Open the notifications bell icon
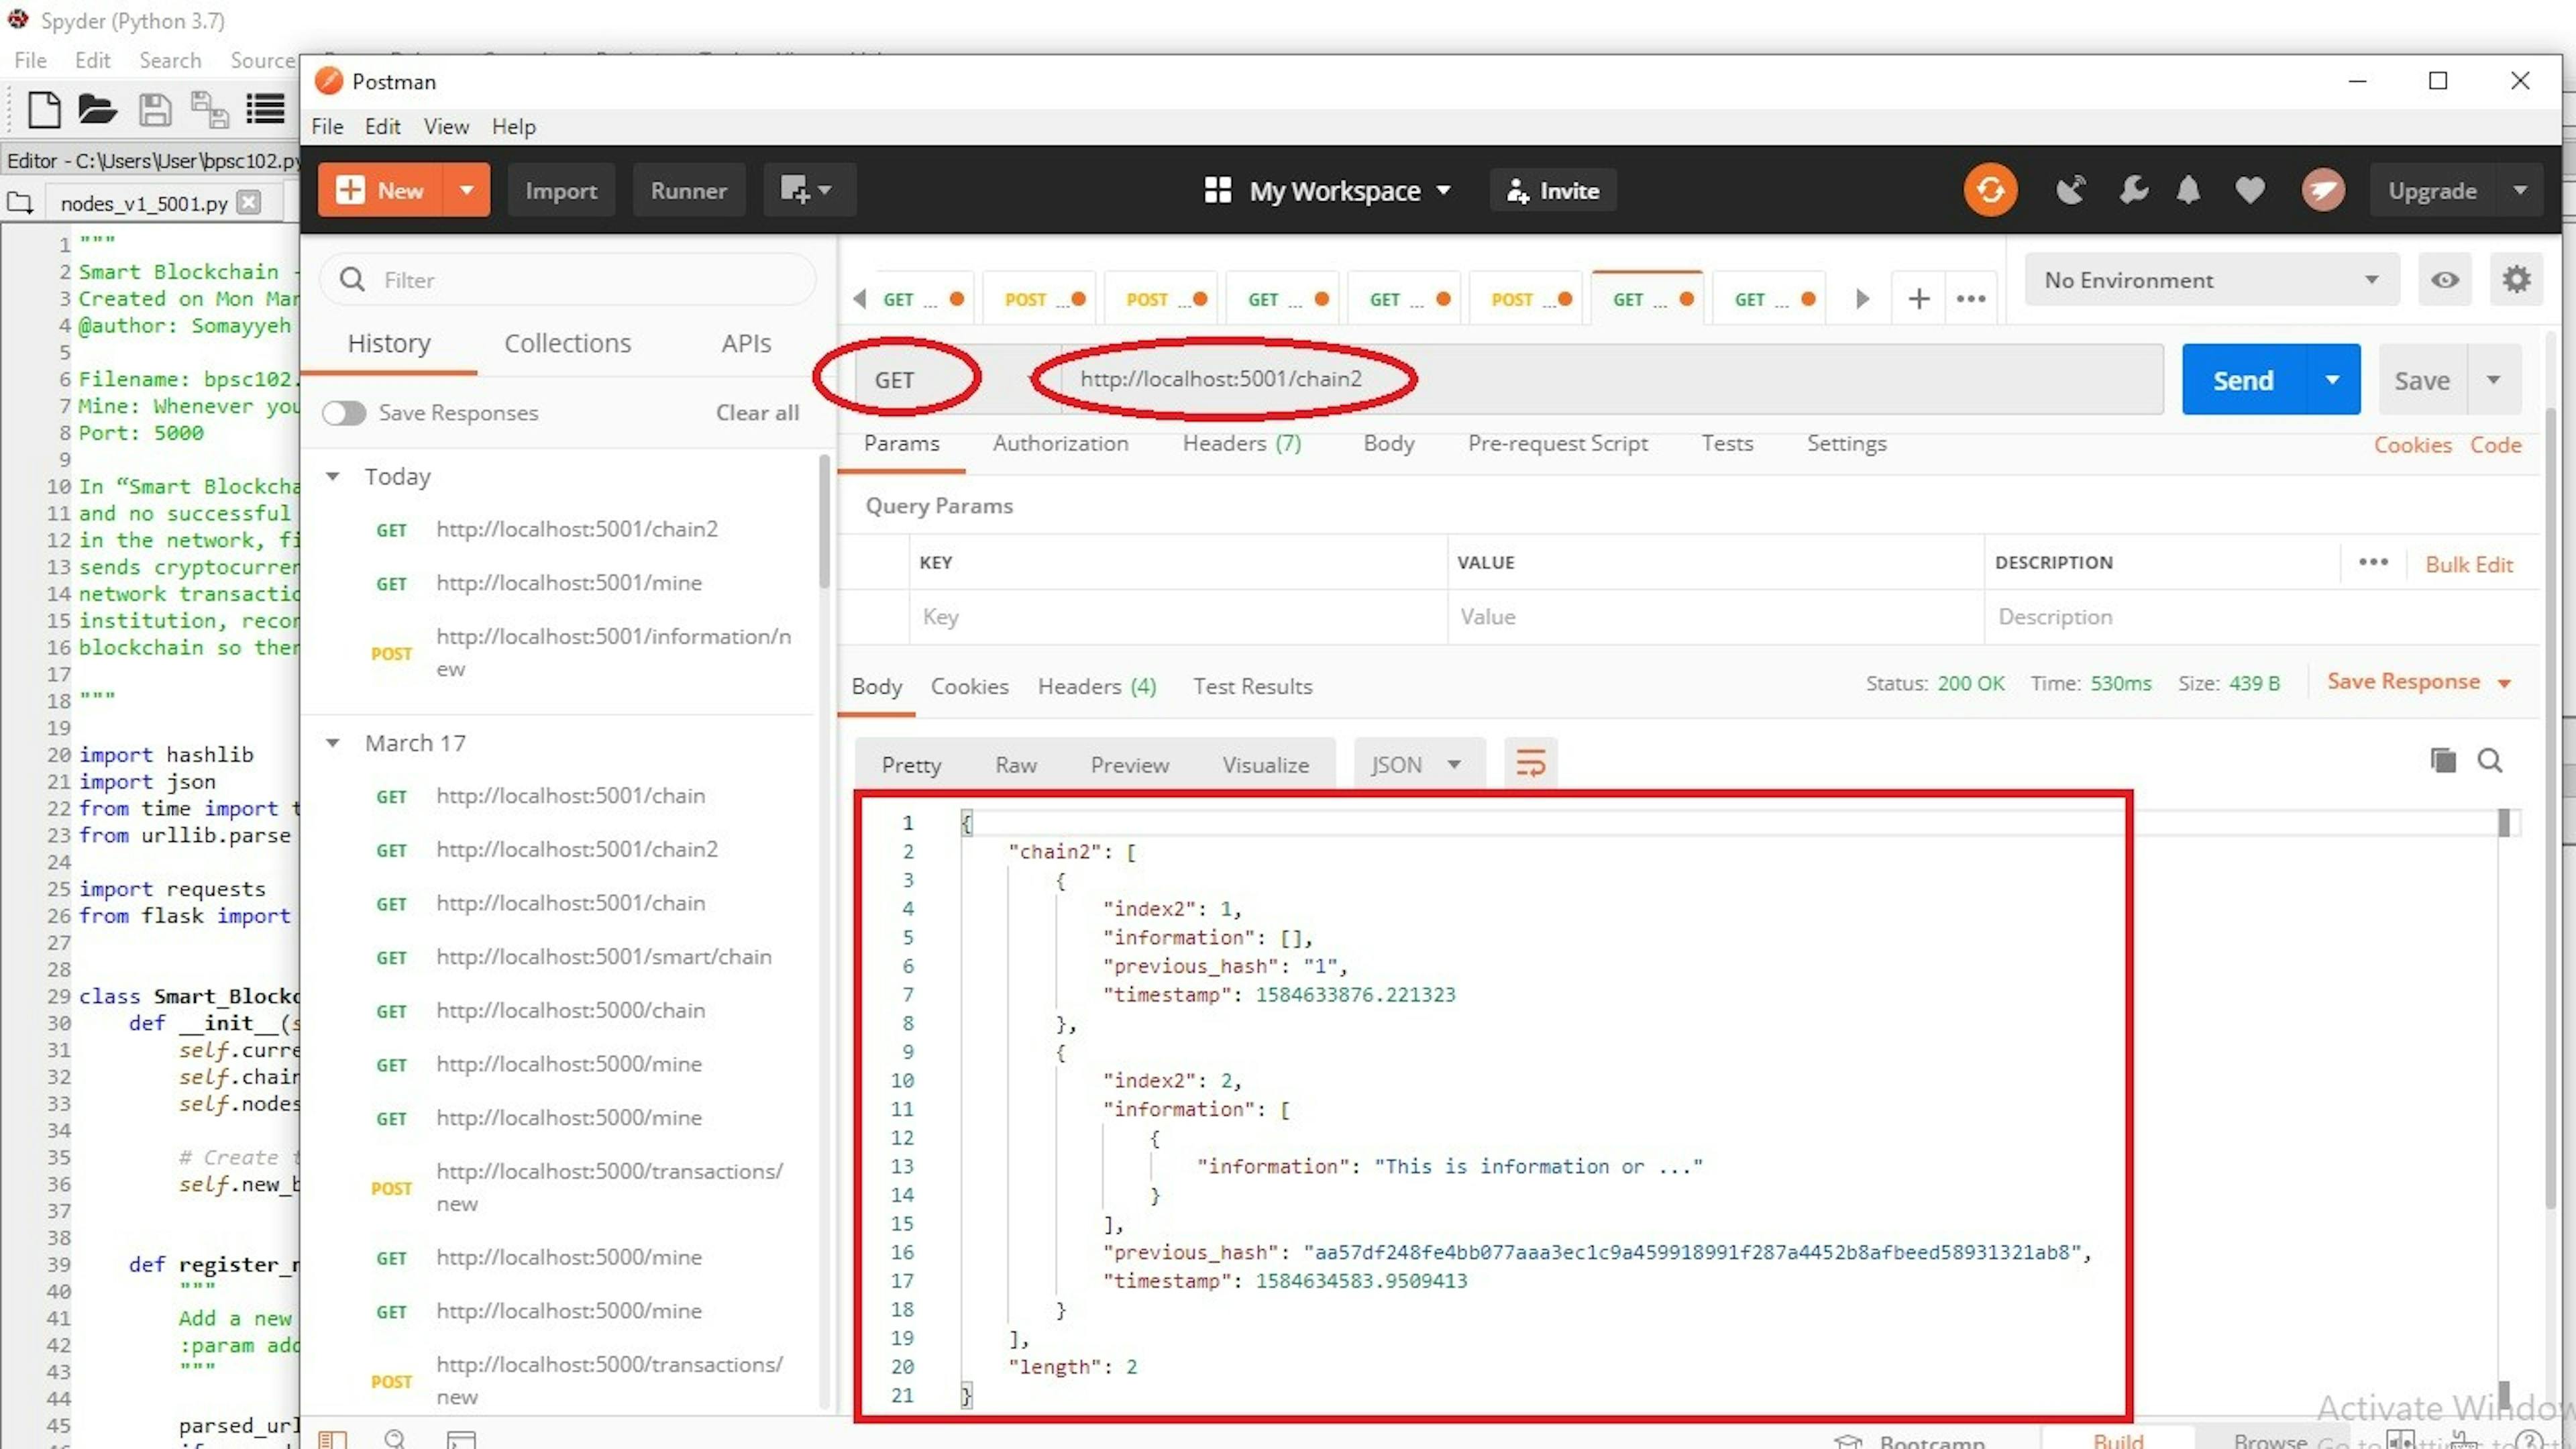The height and width of the screenshot is (1449, 2576). pyautogui.click(x=2189, y=190)
